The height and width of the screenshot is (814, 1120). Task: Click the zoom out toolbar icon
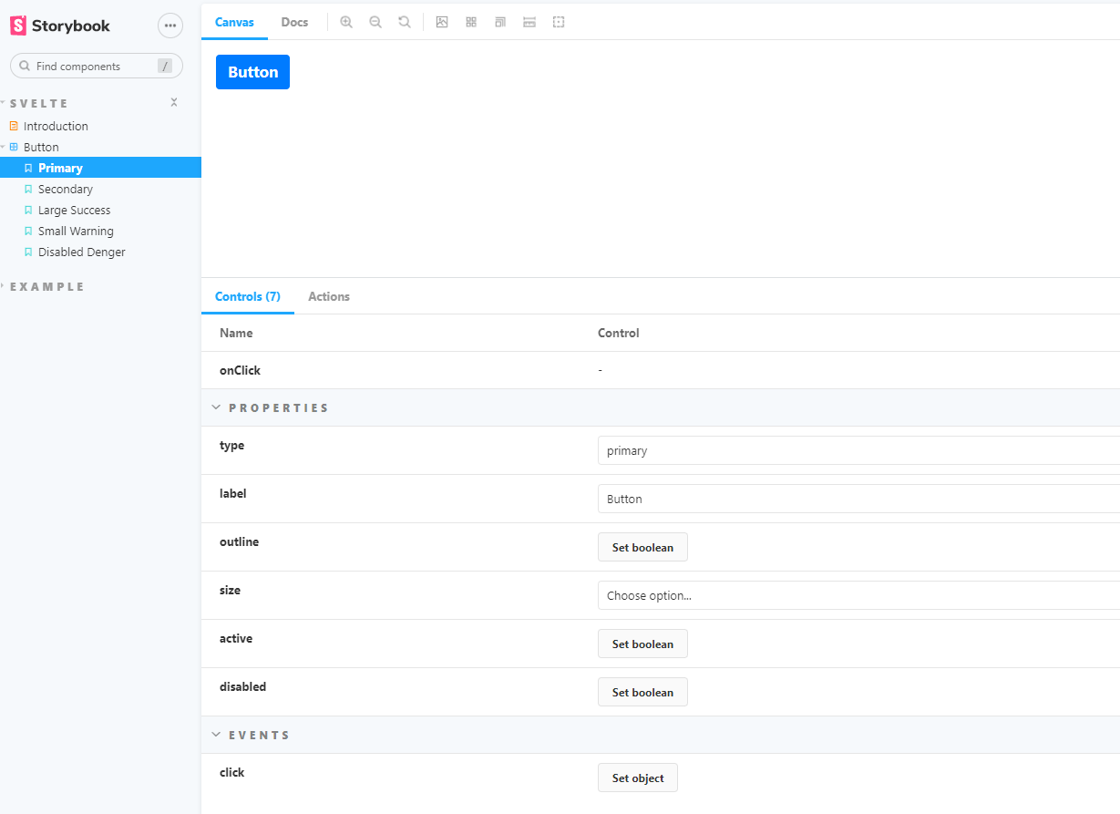[x=375, y=22]
